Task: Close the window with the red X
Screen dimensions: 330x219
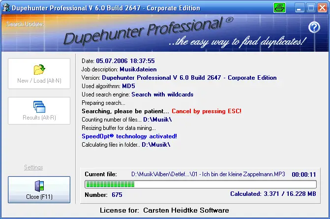Action: [322, 8]
